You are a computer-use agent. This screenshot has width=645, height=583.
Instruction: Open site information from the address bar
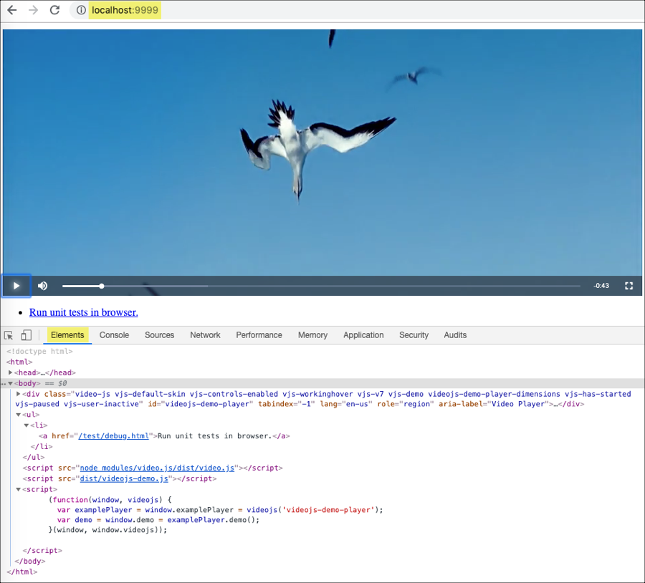80,10
